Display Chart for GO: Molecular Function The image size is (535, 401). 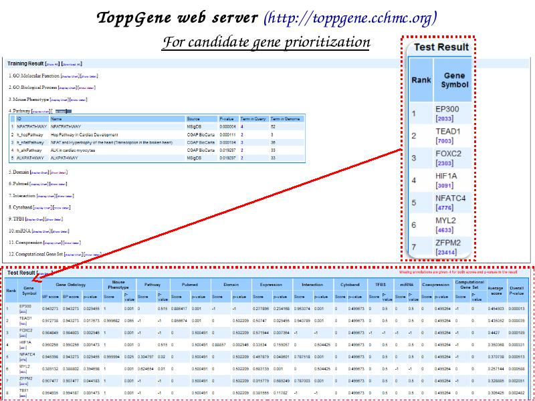click(x=71, y=76)
